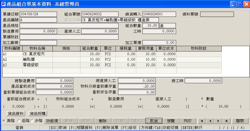Viewport: 250px width, 131px height.
Task: Select the 高階 radio option
Action: (4, 121)
